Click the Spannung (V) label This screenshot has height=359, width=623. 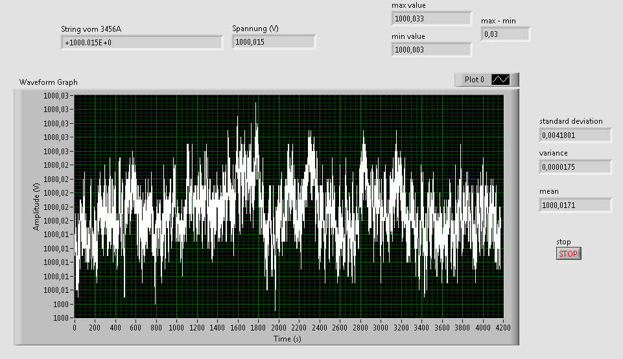click(255, 29)
